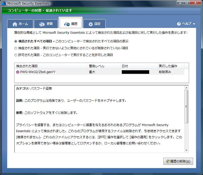
Task: Sort by 実行した操作 column header
Action: click(171, 66)
